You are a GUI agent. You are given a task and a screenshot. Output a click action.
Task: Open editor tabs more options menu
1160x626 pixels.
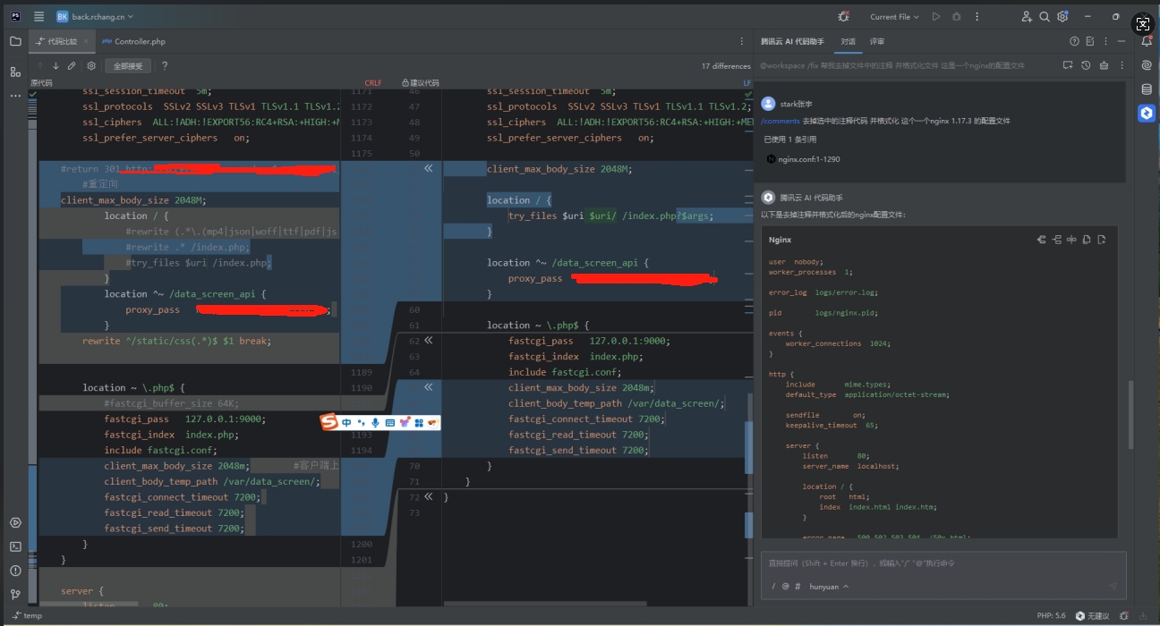[742, 41]
